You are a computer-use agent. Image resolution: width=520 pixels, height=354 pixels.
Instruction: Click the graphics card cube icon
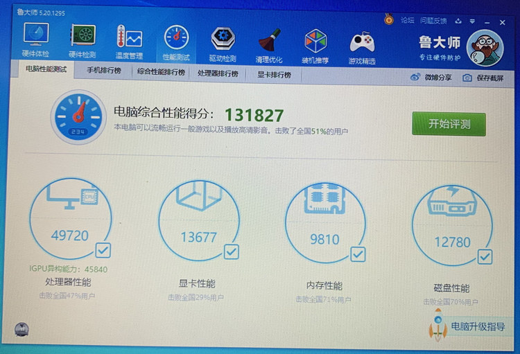tap(198, 196)
